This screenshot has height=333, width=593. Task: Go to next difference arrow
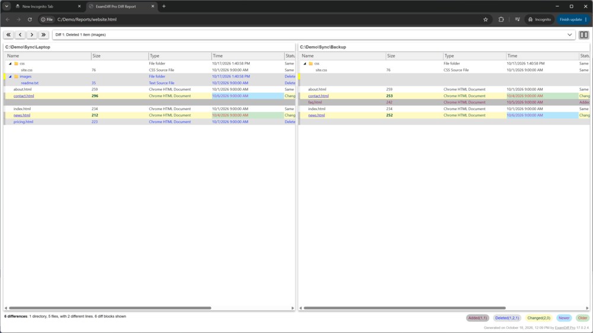(x=32, y=35)
